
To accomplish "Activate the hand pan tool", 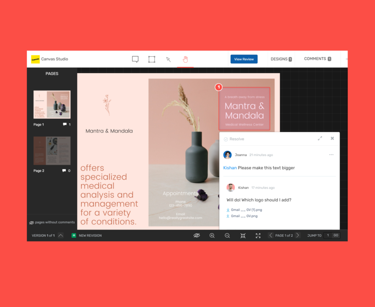I will pyautogui.click(x=185, y=59).
